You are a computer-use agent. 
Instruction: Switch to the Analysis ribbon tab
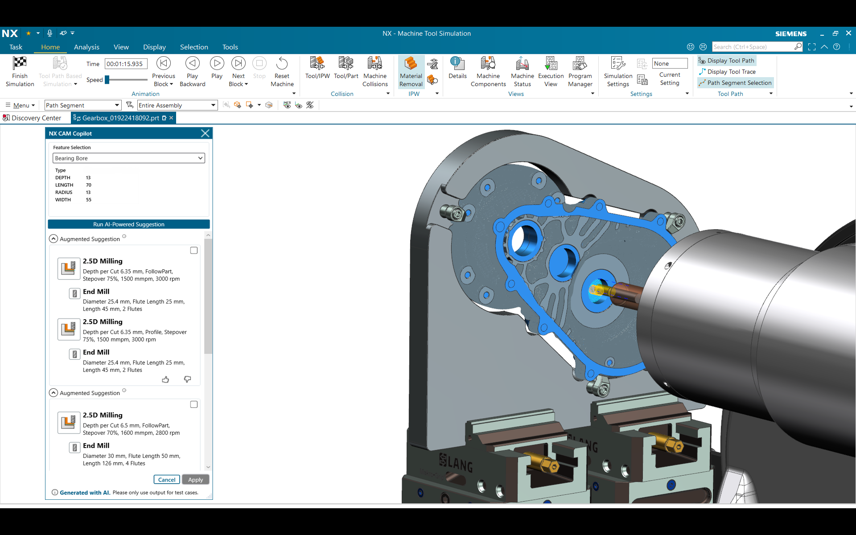(86, 47)
